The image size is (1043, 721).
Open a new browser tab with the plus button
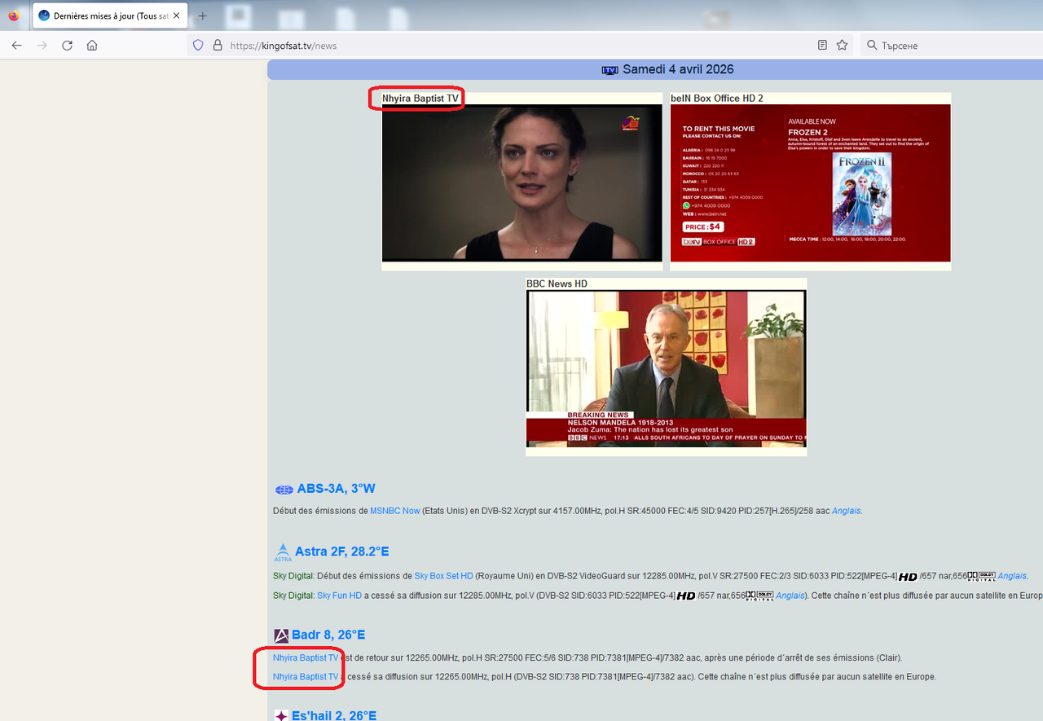[203, 15]
